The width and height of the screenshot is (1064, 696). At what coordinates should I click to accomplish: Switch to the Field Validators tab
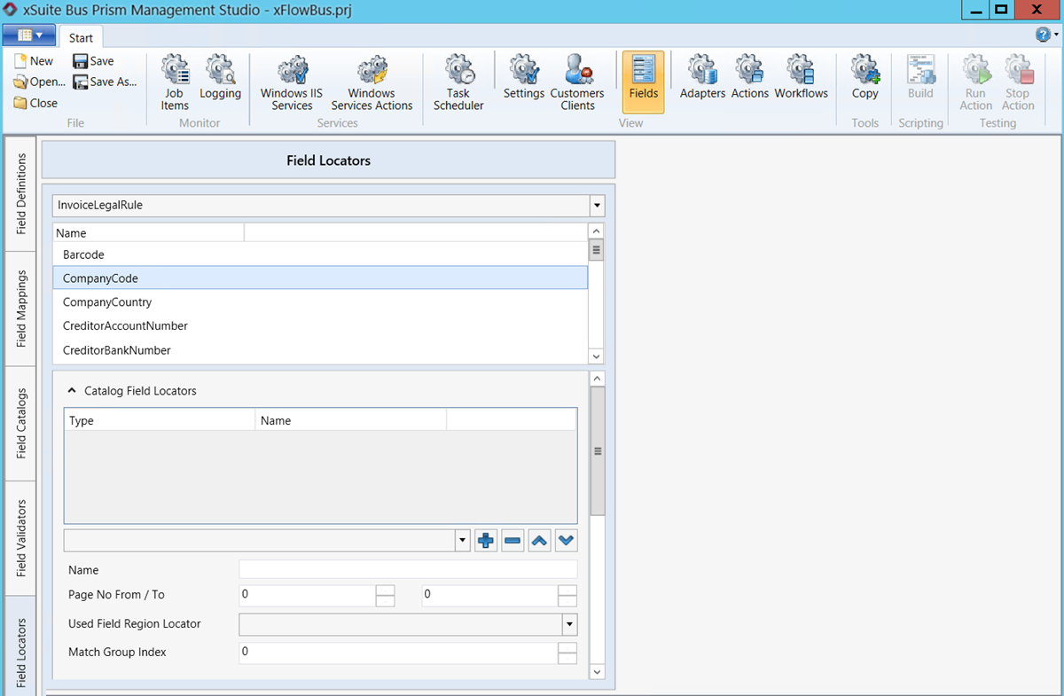coord(22,538)
